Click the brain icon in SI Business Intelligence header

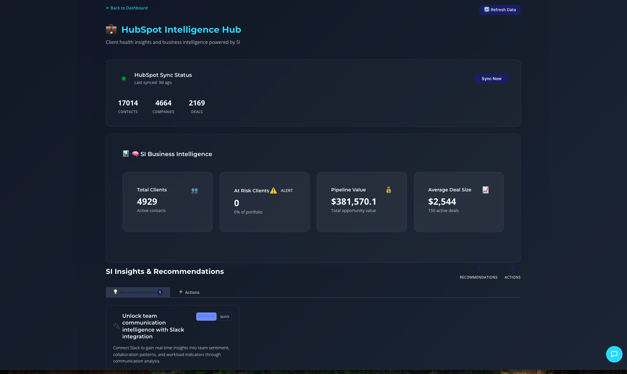point(136,154)
